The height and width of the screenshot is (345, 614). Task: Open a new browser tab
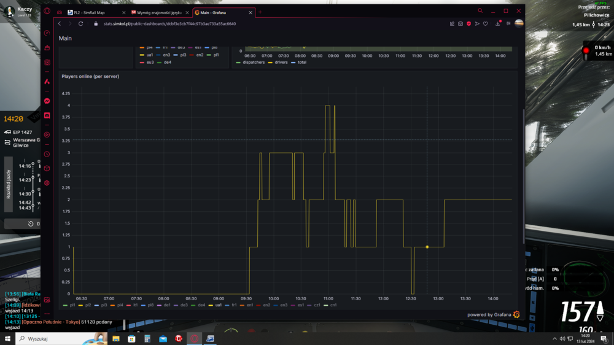pos(260,12)
